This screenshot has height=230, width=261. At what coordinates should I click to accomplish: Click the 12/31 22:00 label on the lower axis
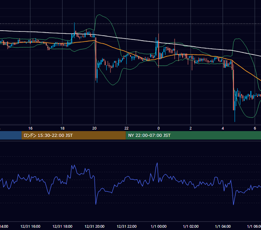point(127,226)
